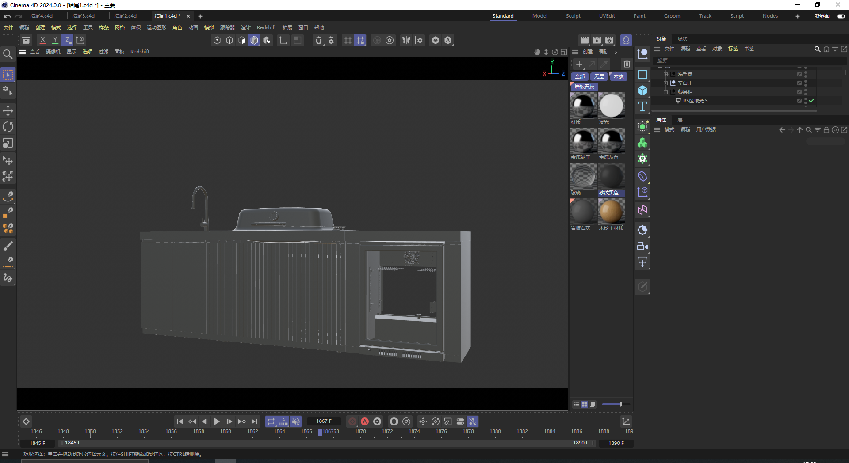
Task: Click timeline playhead marker at frame 1867
Action: point(320,432)
